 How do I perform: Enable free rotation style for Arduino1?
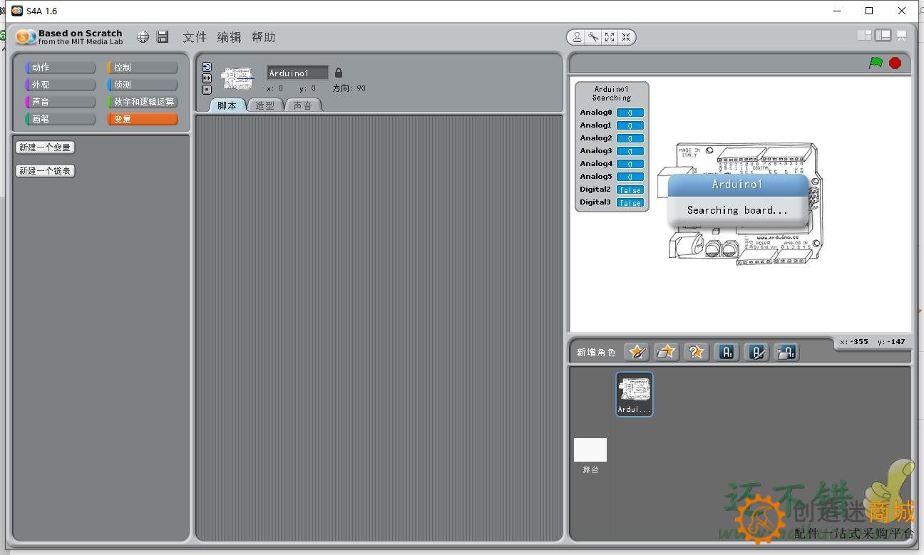[x=207, y=66]
